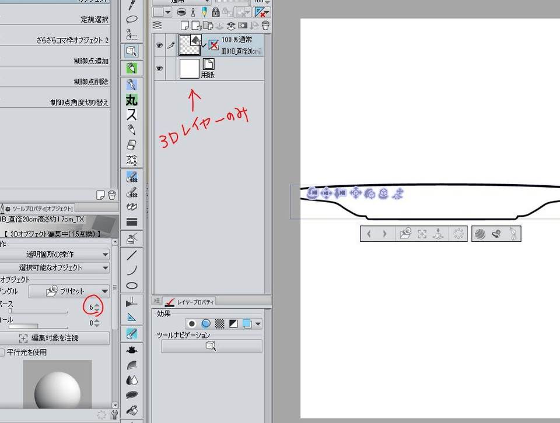Hide the 3D plate layer via its eye icon
The width and height of the screenshot is (560, 423).
click(x=159, y=44)
